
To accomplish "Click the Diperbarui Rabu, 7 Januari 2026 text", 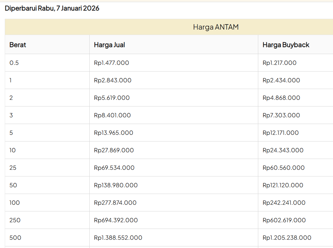I will pyautogui.click(x=52, y=8).
